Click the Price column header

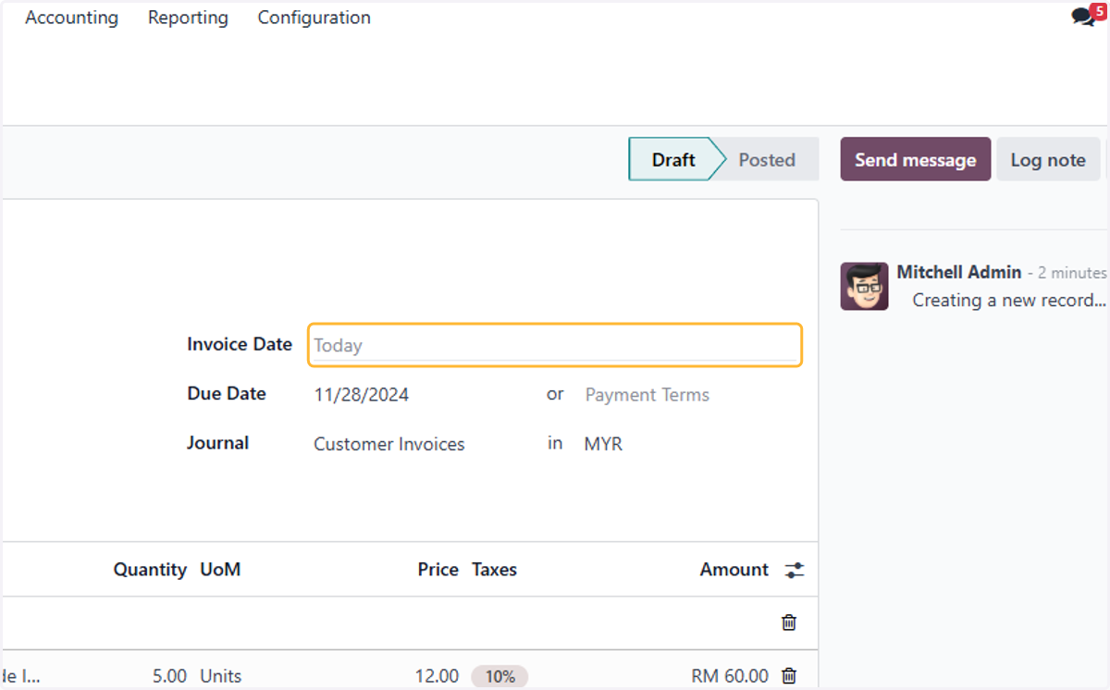click(x=438, y=570)
